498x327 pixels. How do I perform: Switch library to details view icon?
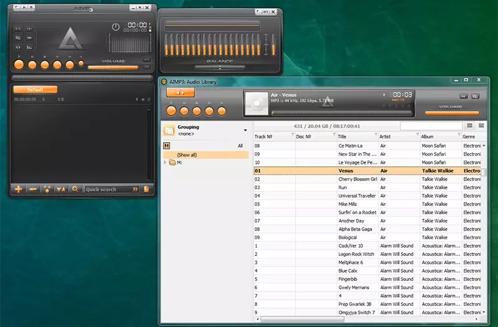click(x=481, y=126)
